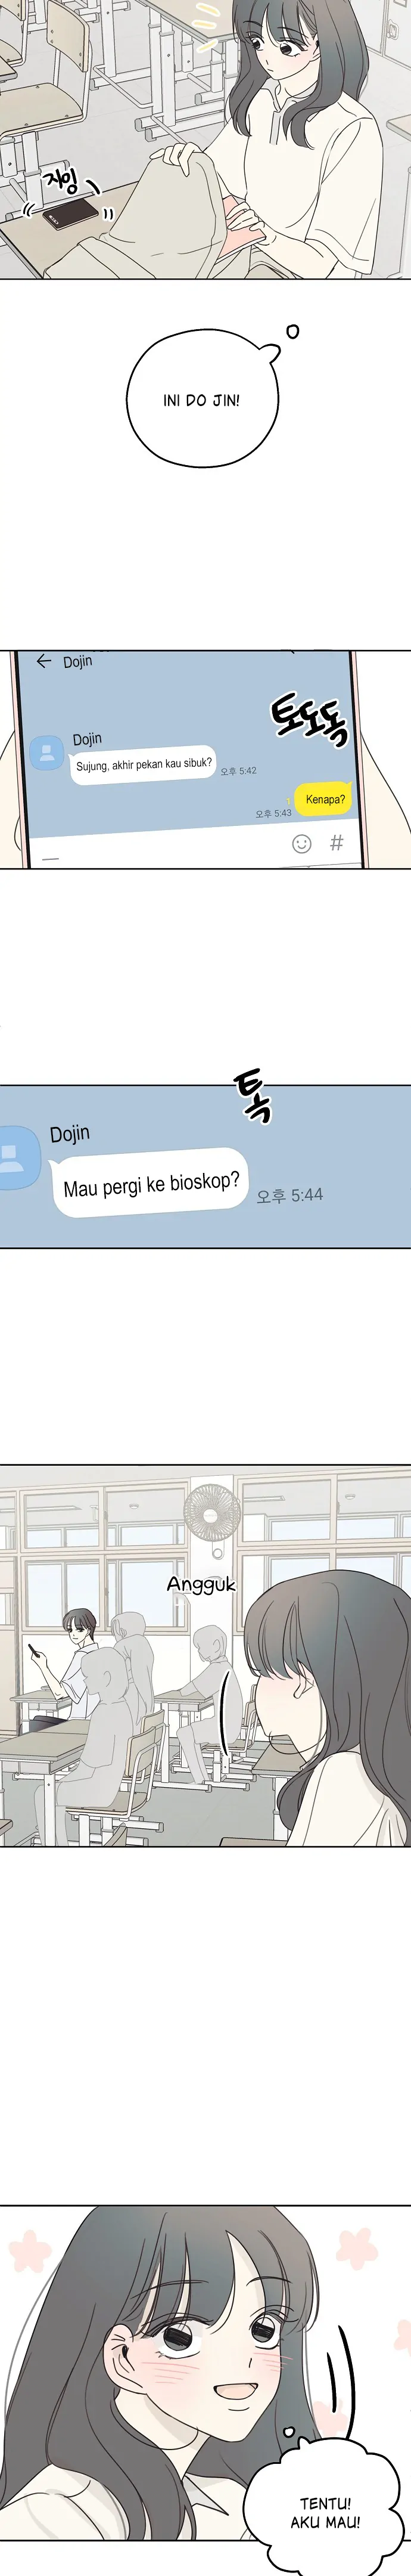
Task: Open the Dojin chat title
Action: (78, 661)
